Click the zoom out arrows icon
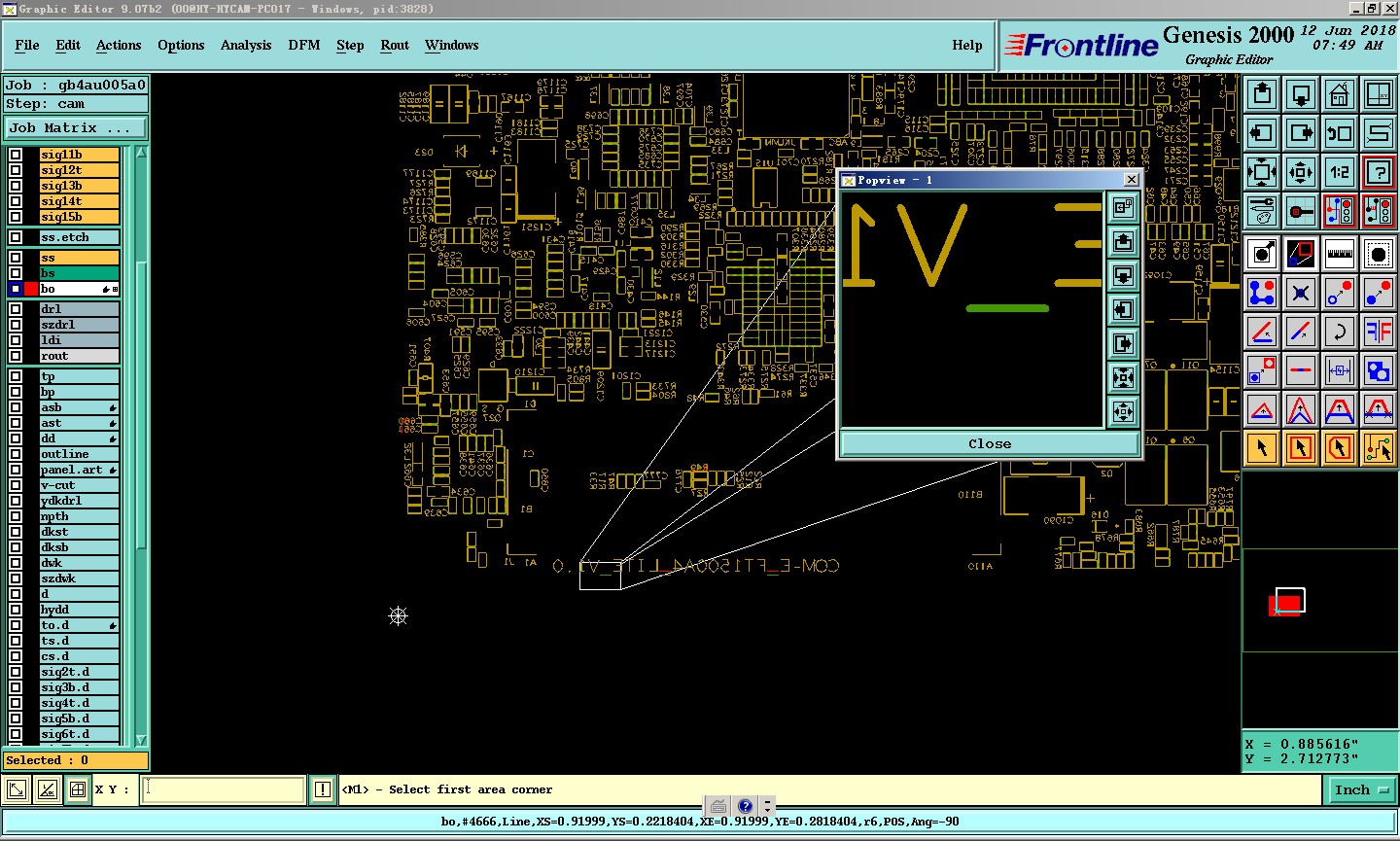The image size is (1400, 841). coord(1301,172)
